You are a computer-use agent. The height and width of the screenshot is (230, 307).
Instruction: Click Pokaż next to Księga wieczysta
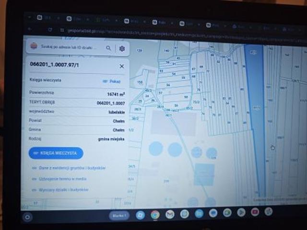tap(111, 81)
